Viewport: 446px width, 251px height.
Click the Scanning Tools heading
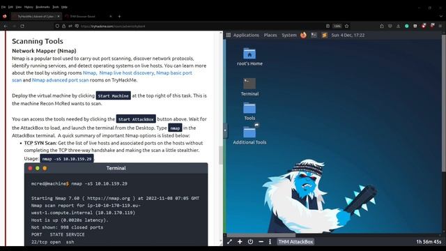tap(38, 41)
